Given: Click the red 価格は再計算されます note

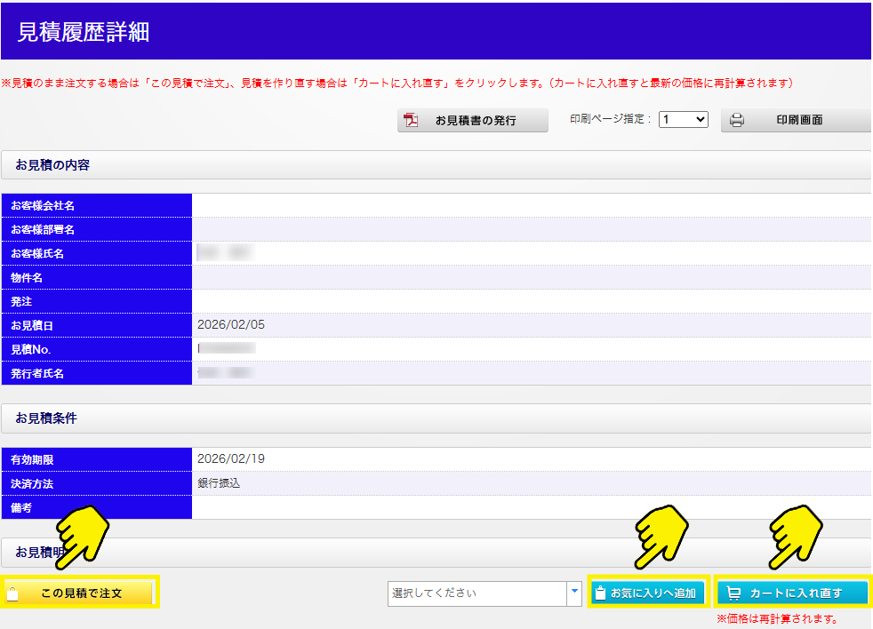Looking at the screenshot, I should tap(777, 619).
